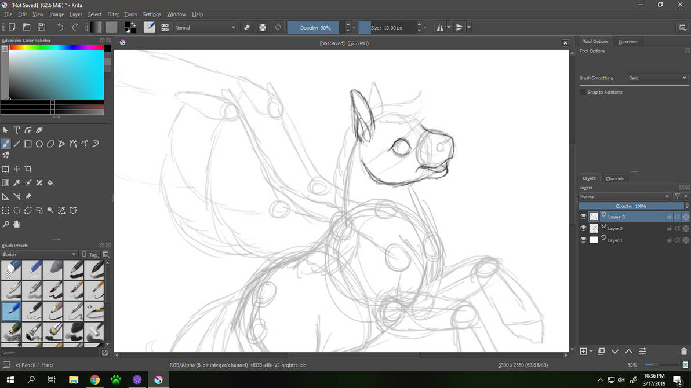Pick a hue on the rainbow color bar
Screen dimensions: 691x388
56,47
